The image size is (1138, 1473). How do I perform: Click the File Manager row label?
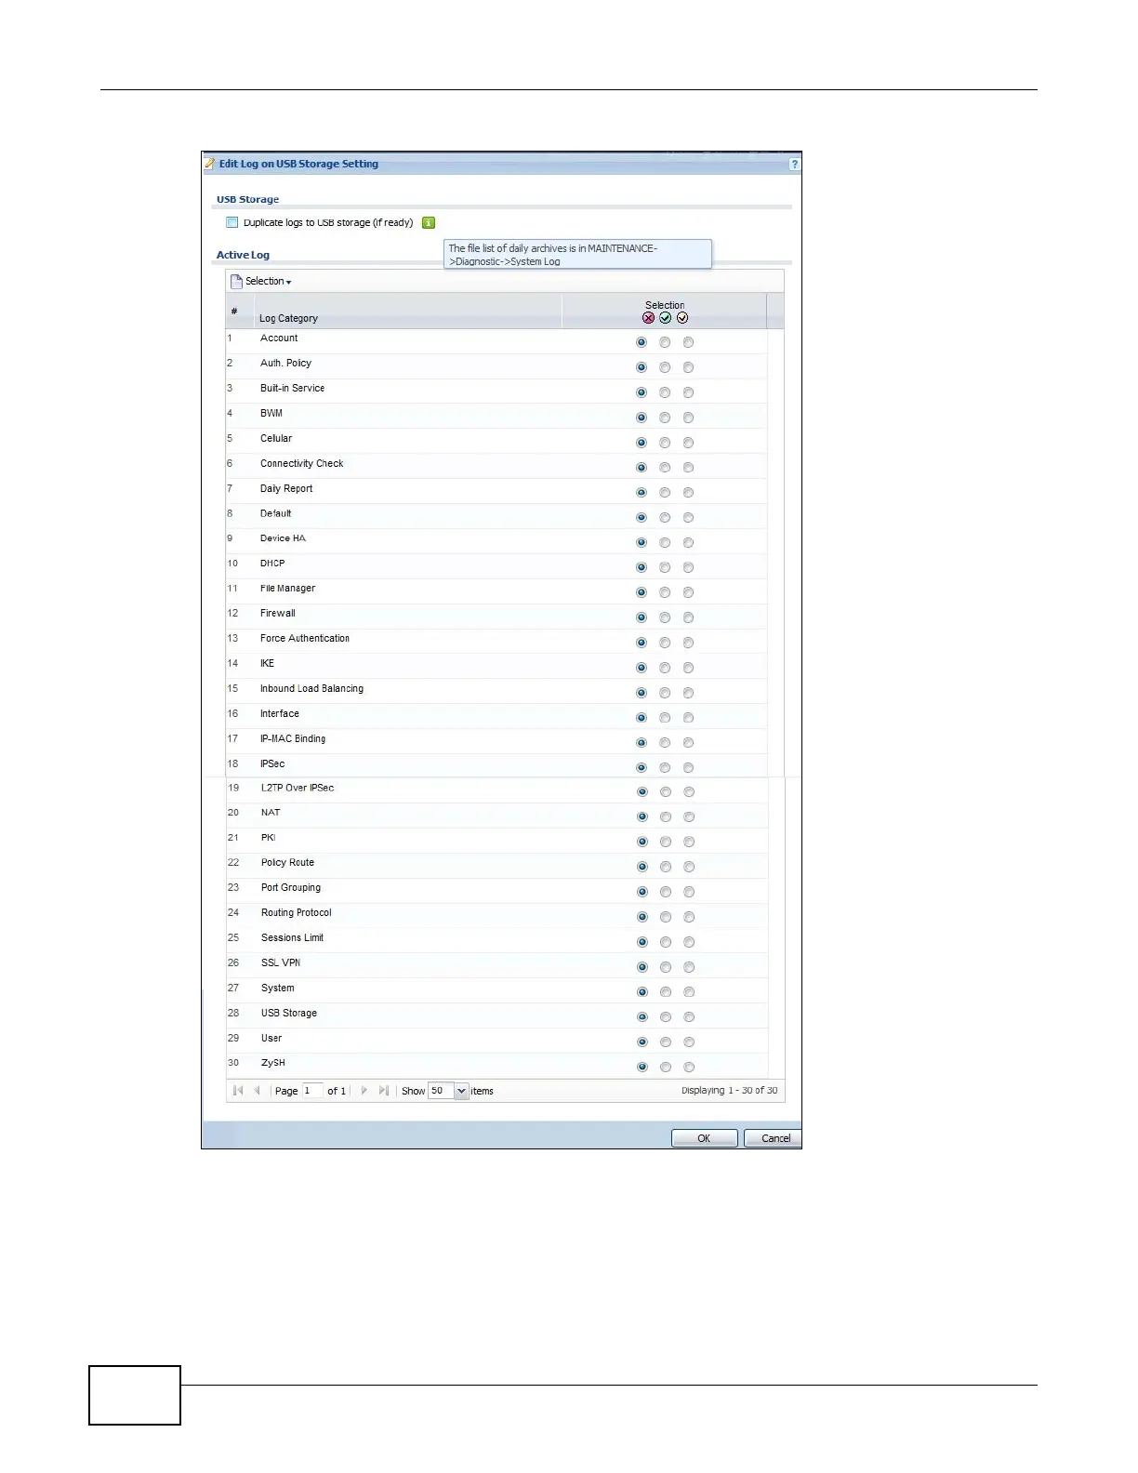(x=287, y=590)
